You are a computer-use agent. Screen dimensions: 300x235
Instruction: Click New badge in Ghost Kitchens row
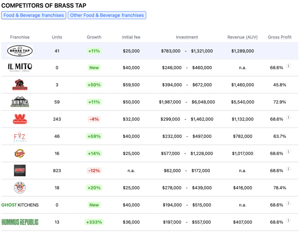pos(94,205)
